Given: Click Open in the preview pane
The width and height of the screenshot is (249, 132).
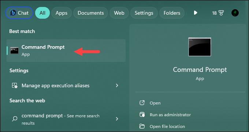Looking at the screenshot, I should click(x=155, y=103).
